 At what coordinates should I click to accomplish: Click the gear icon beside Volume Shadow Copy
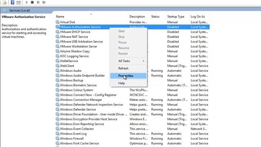click(x=58, y=51)
